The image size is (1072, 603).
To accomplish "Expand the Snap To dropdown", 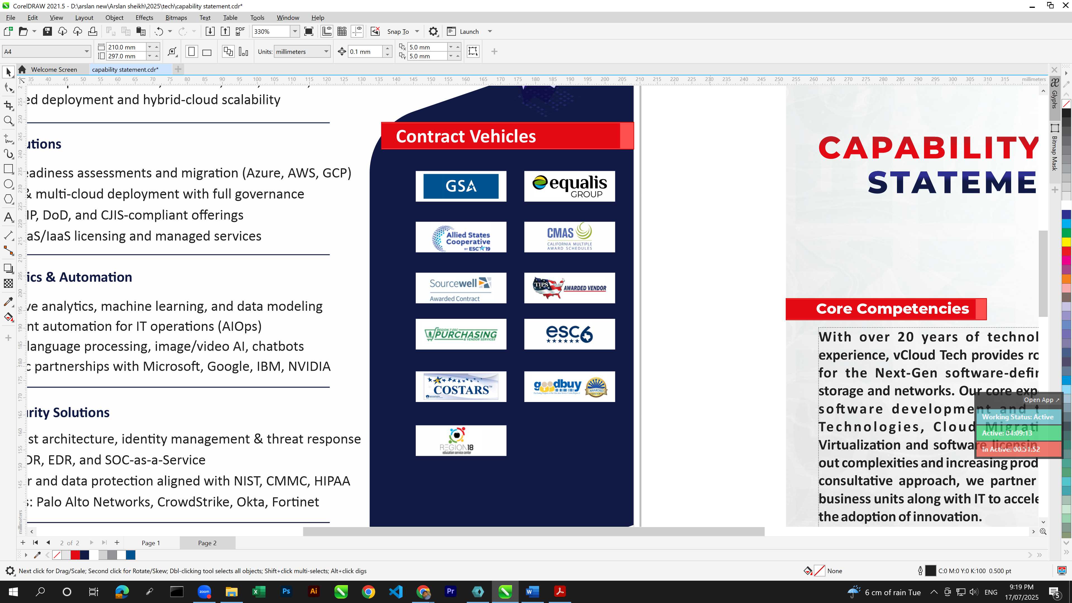I will [417, 31].
